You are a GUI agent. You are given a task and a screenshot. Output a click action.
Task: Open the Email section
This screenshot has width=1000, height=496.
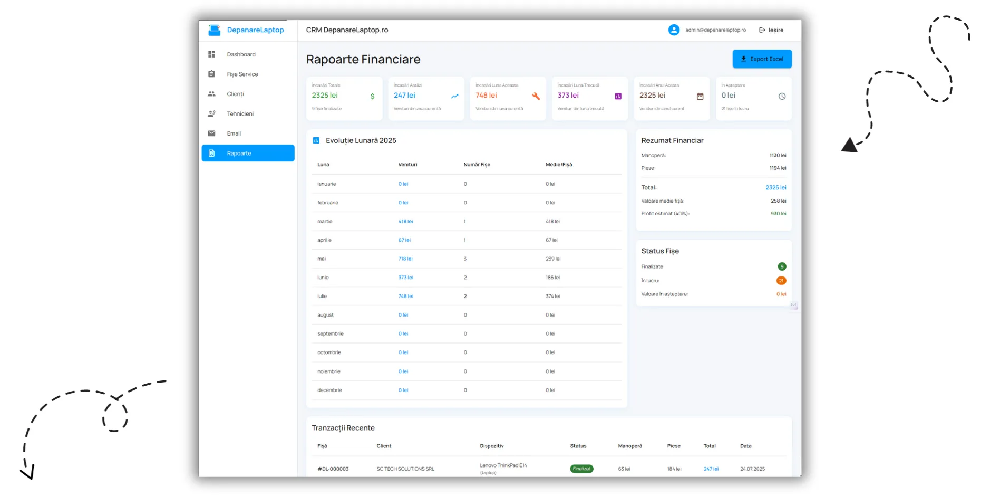coord(248,133)
